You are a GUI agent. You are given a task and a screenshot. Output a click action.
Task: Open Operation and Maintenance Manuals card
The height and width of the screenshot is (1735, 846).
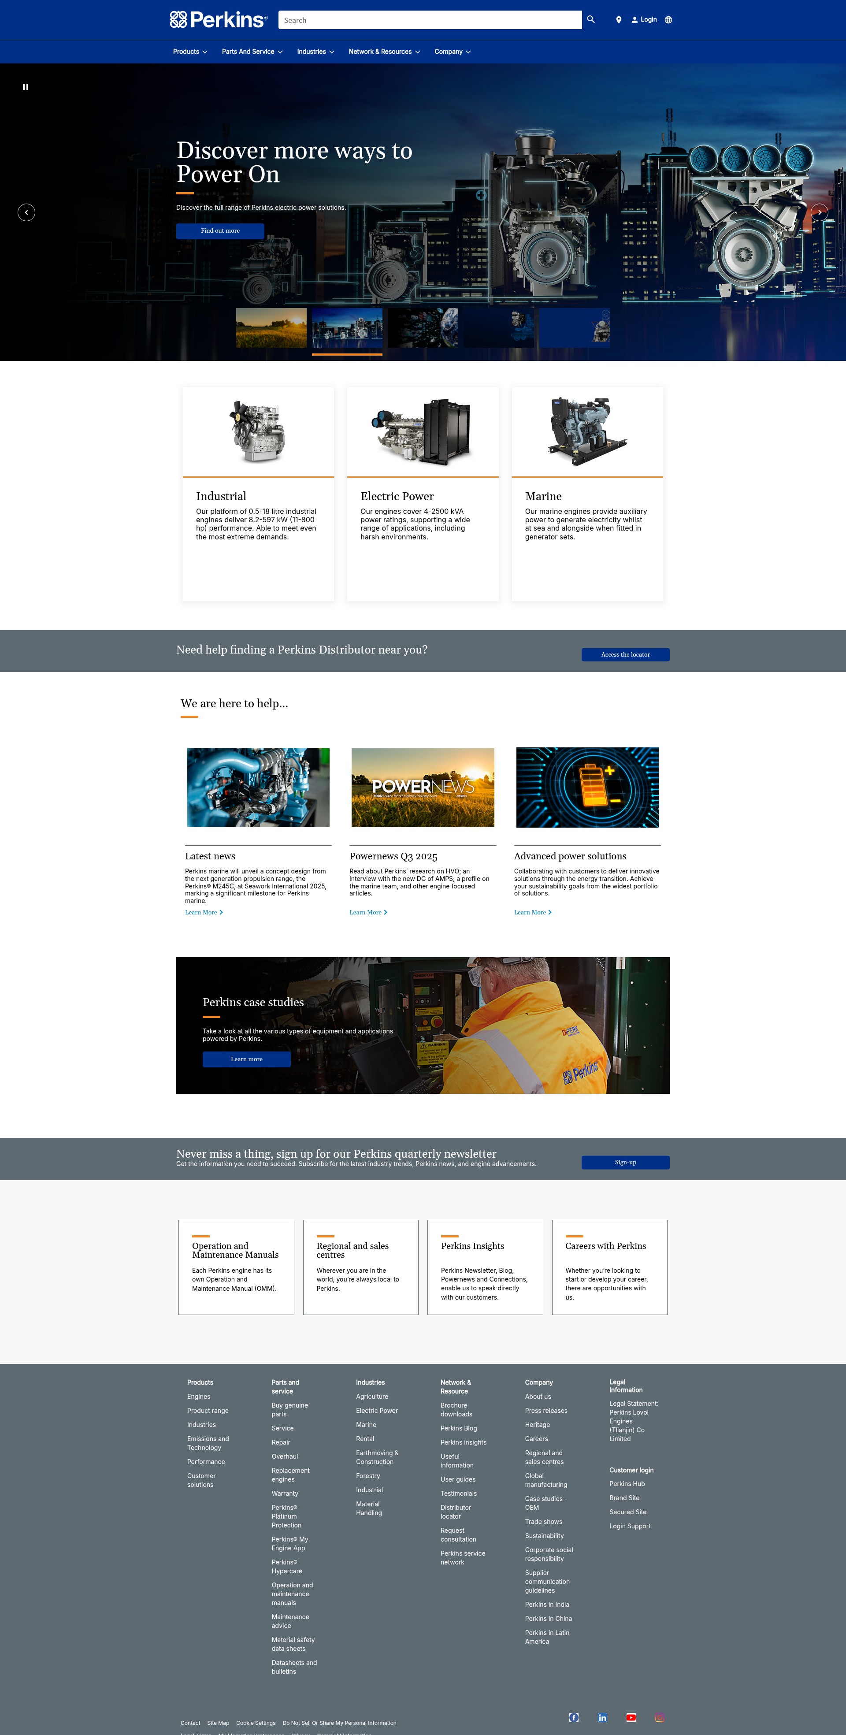[x=236, y=1267]
